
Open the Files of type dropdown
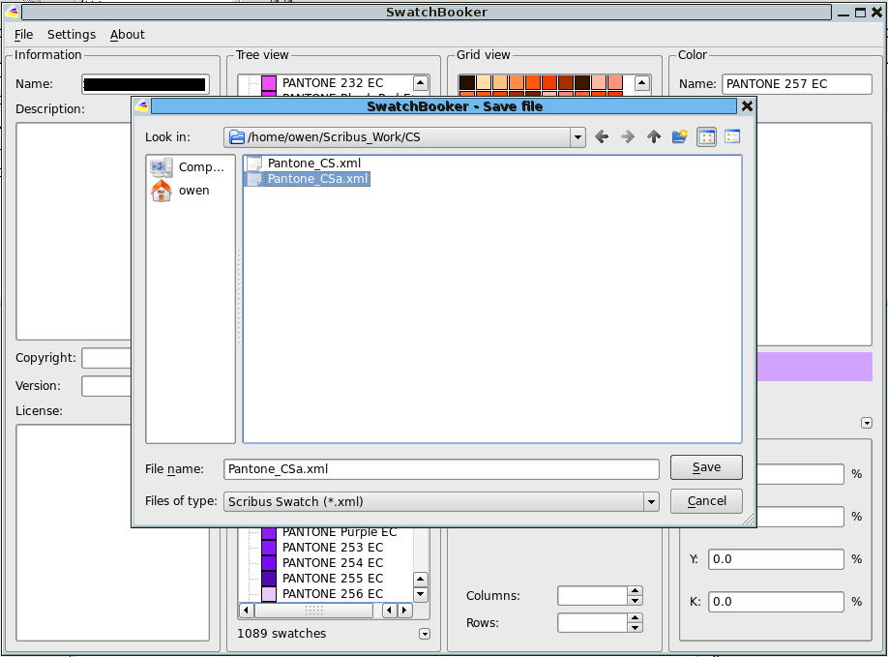pyautogui.click(x=653, y=501)
